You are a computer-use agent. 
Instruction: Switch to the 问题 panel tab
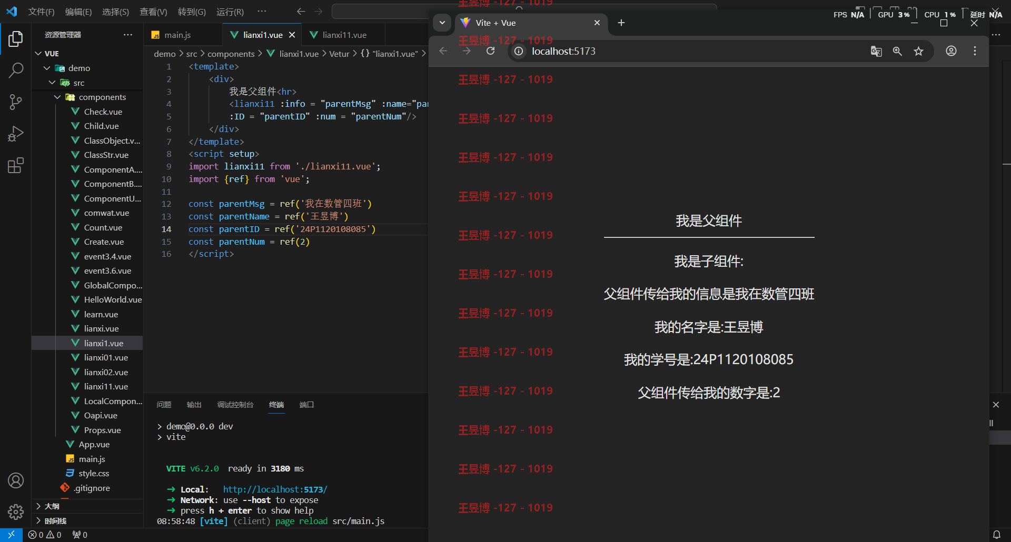click(x=164, y=405)
